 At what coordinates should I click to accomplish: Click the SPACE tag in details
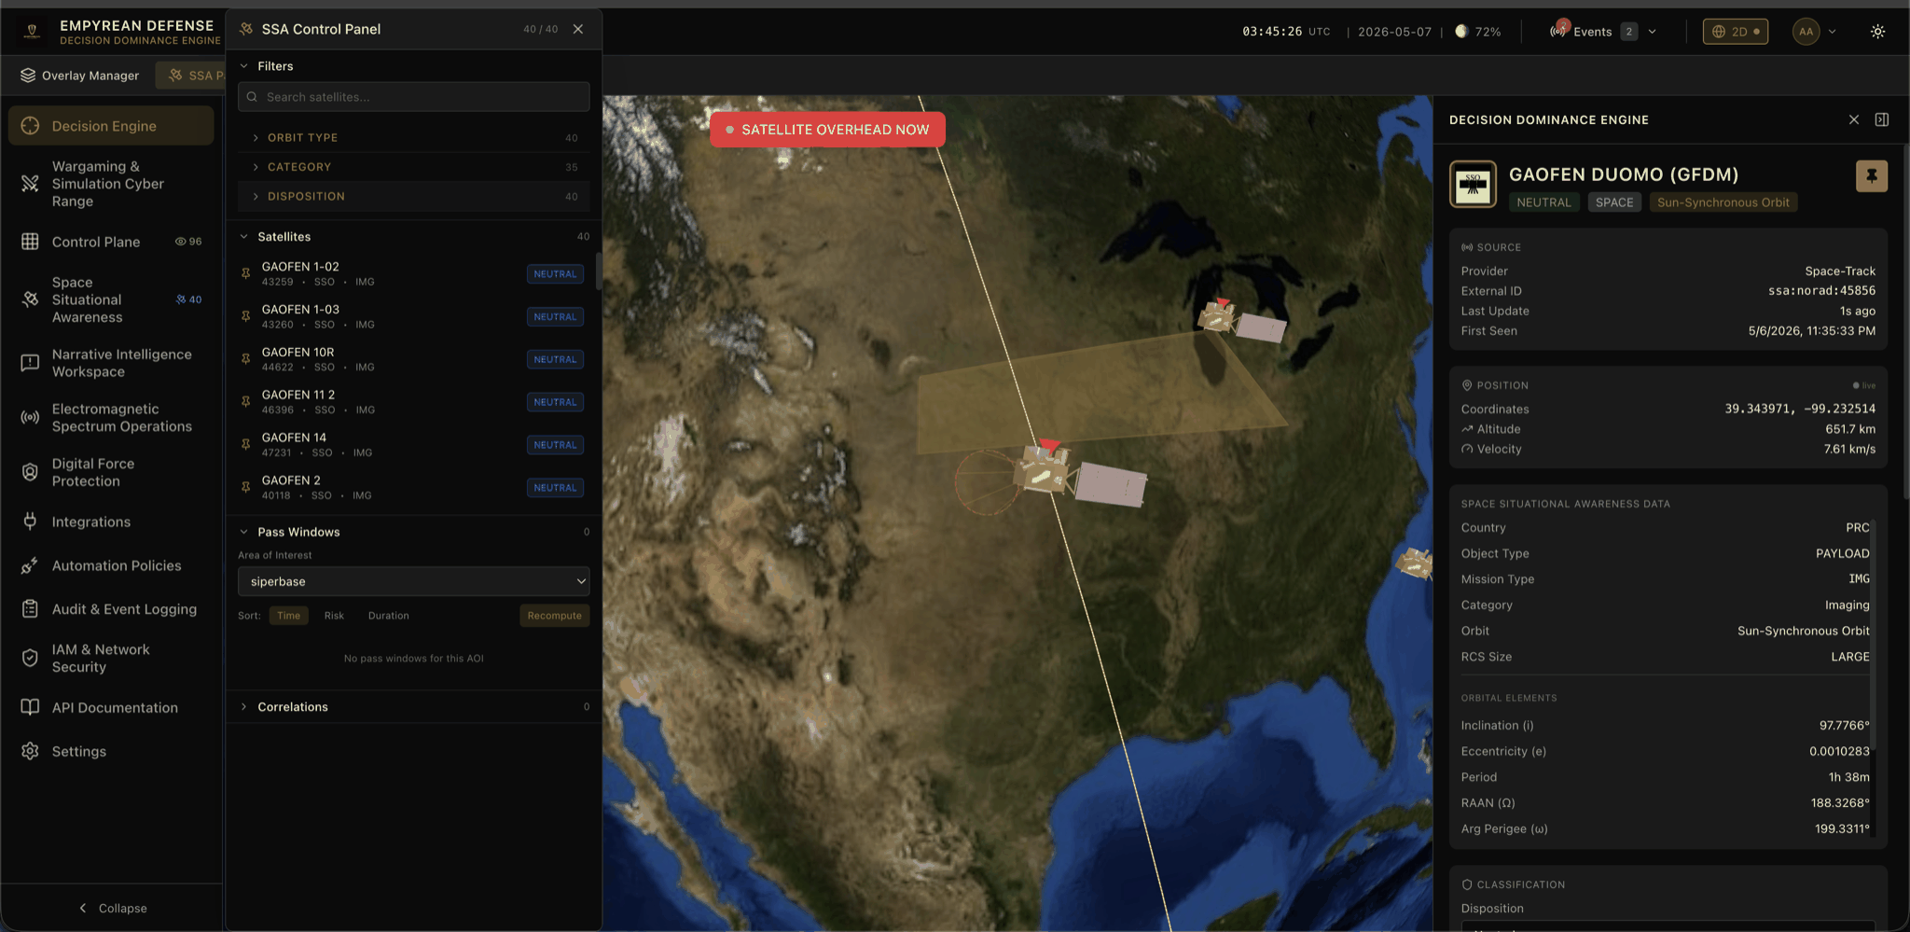pos(1614,202)
